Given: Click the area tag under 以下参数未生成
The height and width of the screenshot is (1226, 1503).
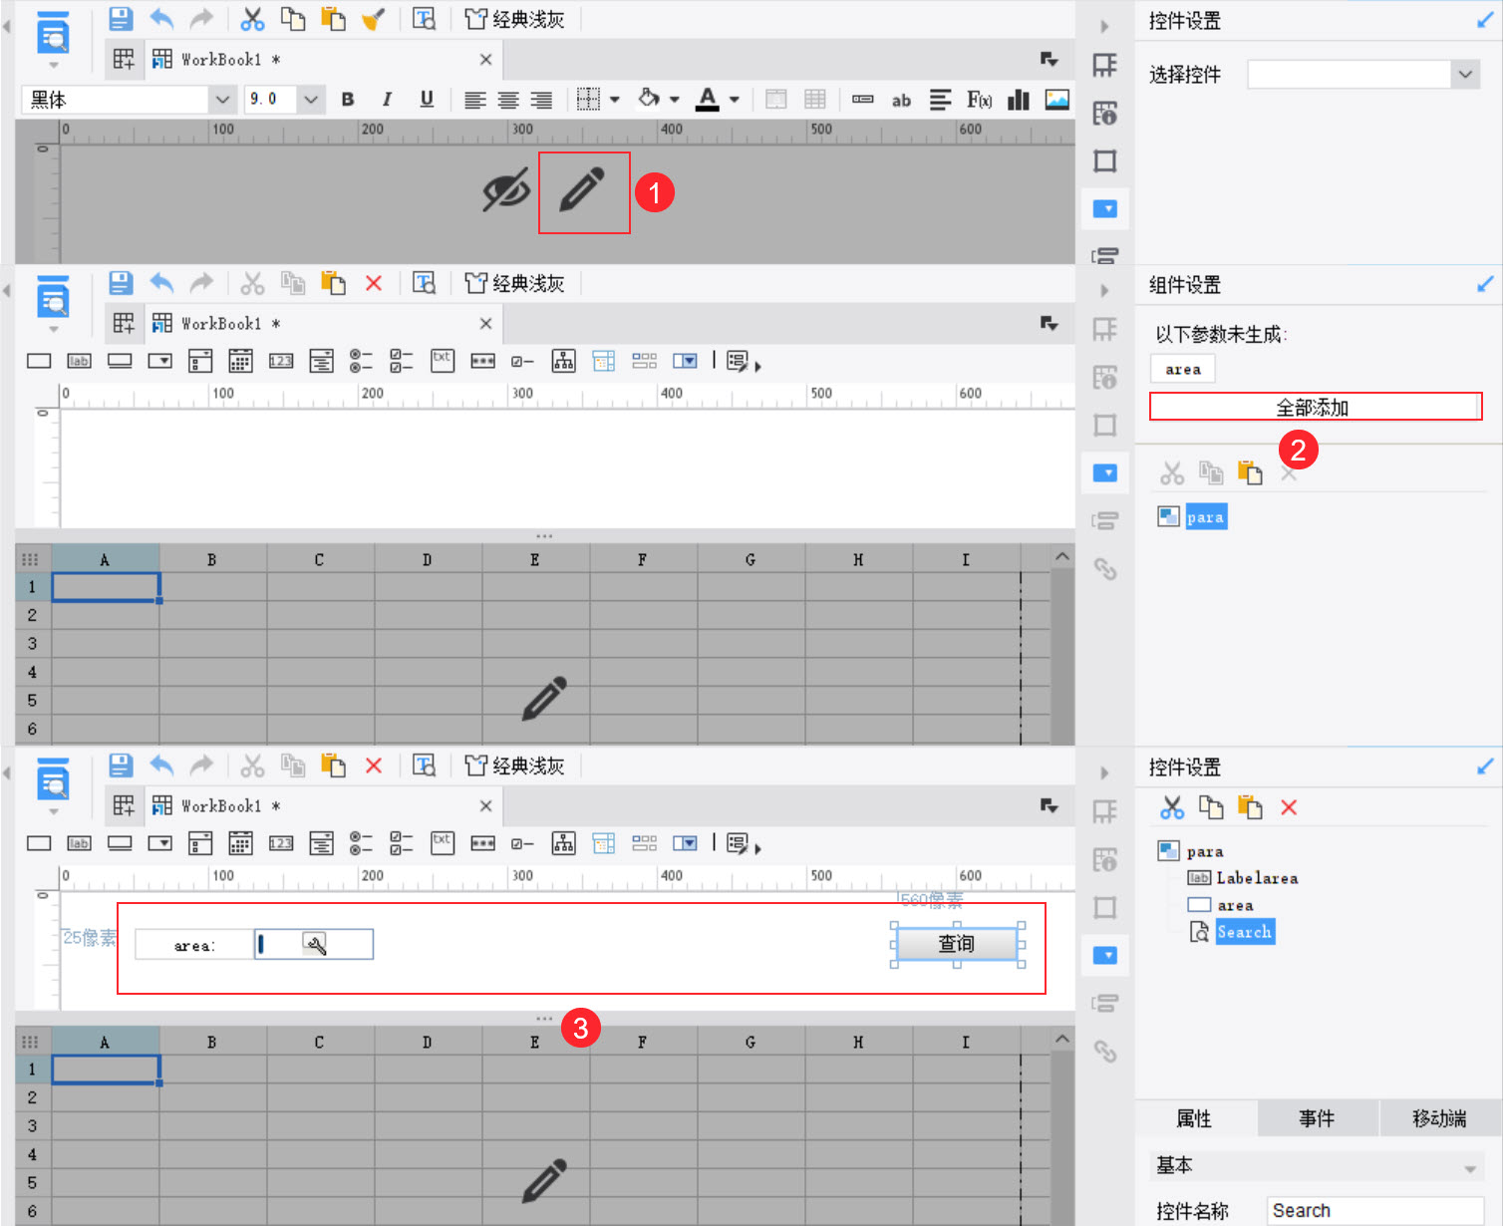Looking at the screenshot, I should (1183, 369).
